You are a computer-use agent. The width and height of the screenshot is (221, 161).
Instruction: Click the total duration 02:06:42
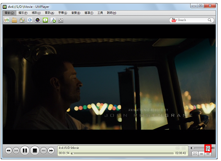[181, 153]
